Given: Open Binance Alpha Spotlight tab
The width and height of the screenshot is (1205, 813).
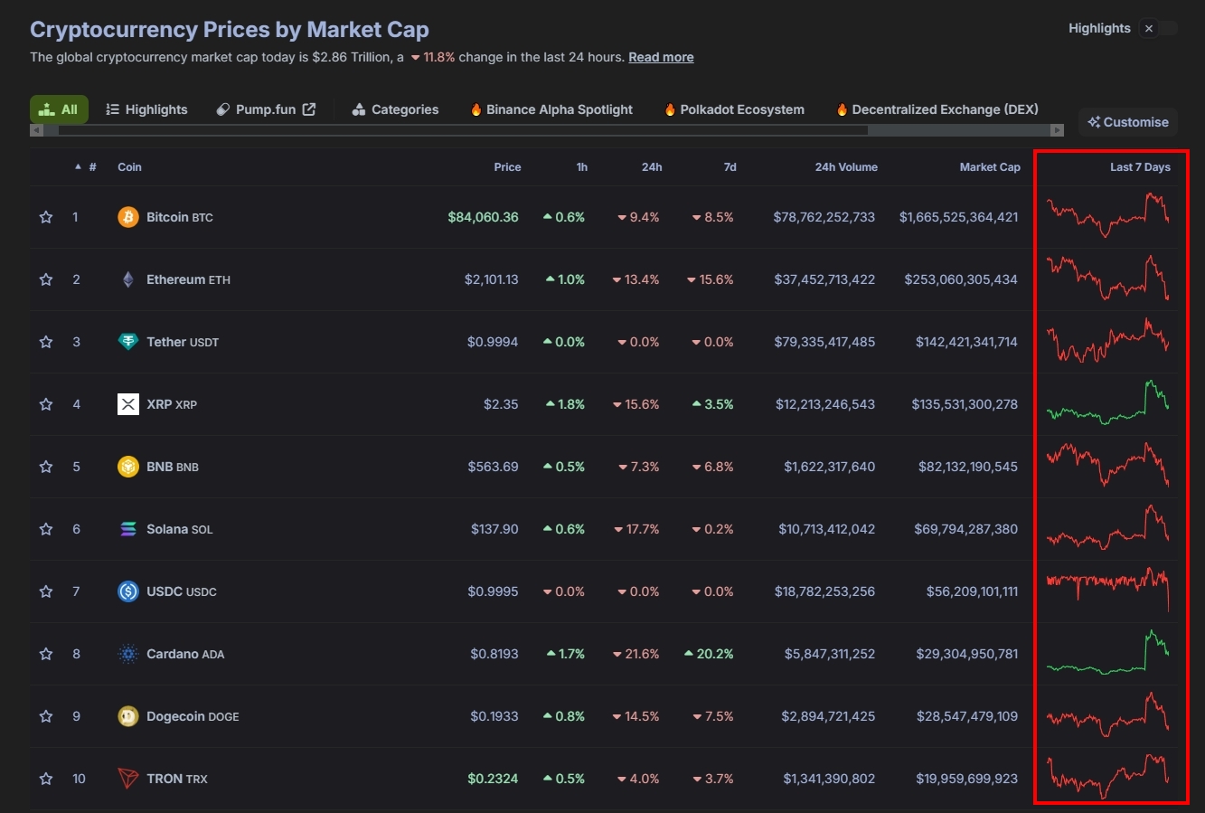Looking at the screenshot, I should click(x=551, y=109).
